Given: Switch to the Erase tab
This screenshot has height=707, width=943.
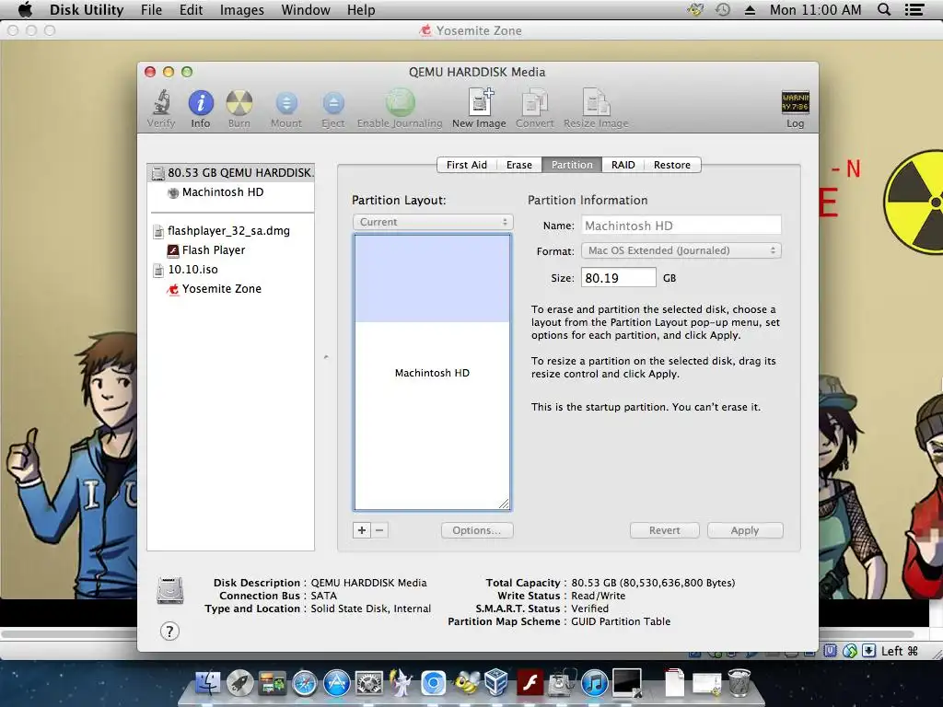Looking at the screenshot, I should (x=519, y=165).
